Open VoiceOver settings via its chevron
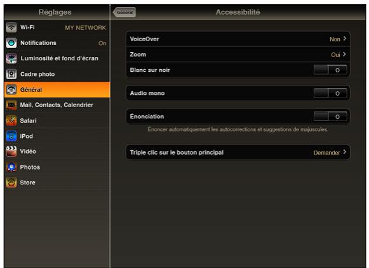The image size is (369, 268). [x=344, y=39]
